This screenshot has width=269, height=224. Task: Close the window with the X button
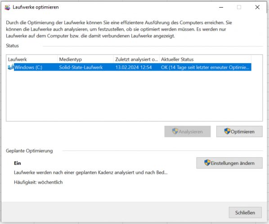(x=257, y=7)
